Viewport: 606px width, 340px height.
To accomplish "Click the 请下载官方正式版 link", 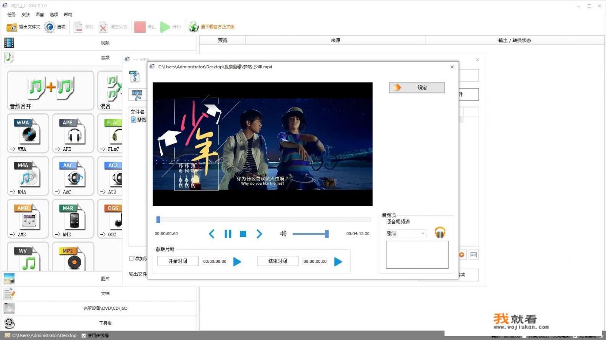I will pos(218,27).
